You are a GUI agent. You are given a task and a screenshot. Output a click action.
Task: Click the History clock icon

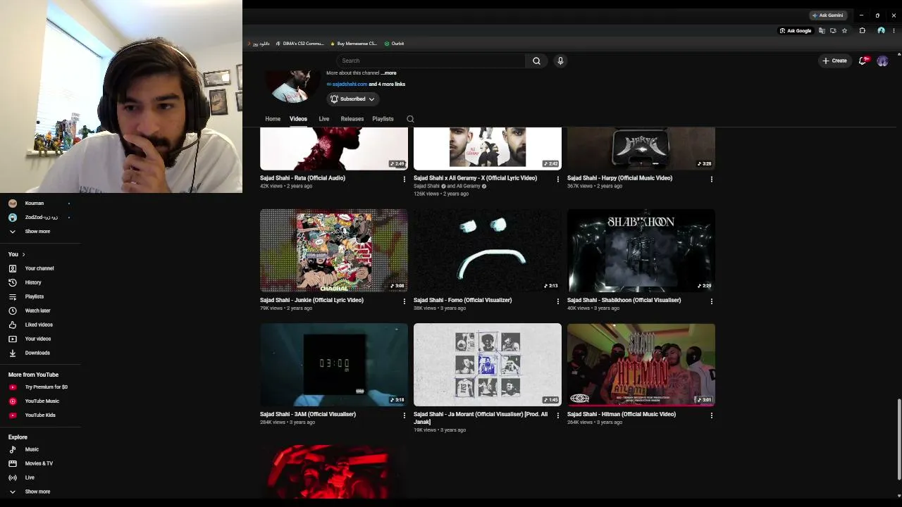(12, 282)
